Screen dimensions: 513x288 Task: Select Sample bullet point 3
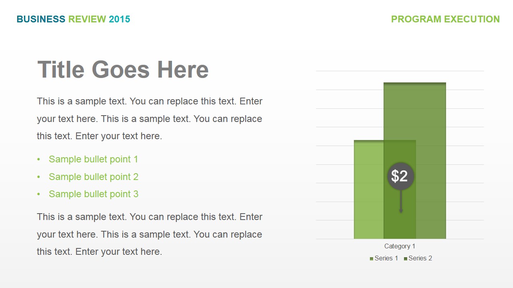[x=93, y=194]
